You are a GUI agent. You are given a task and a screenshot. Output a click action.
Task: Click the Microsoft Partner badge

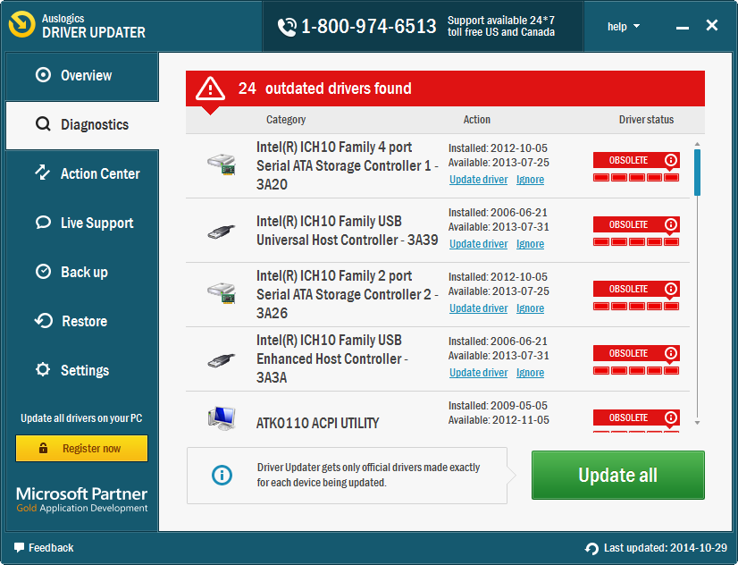(x=82, y=500)
